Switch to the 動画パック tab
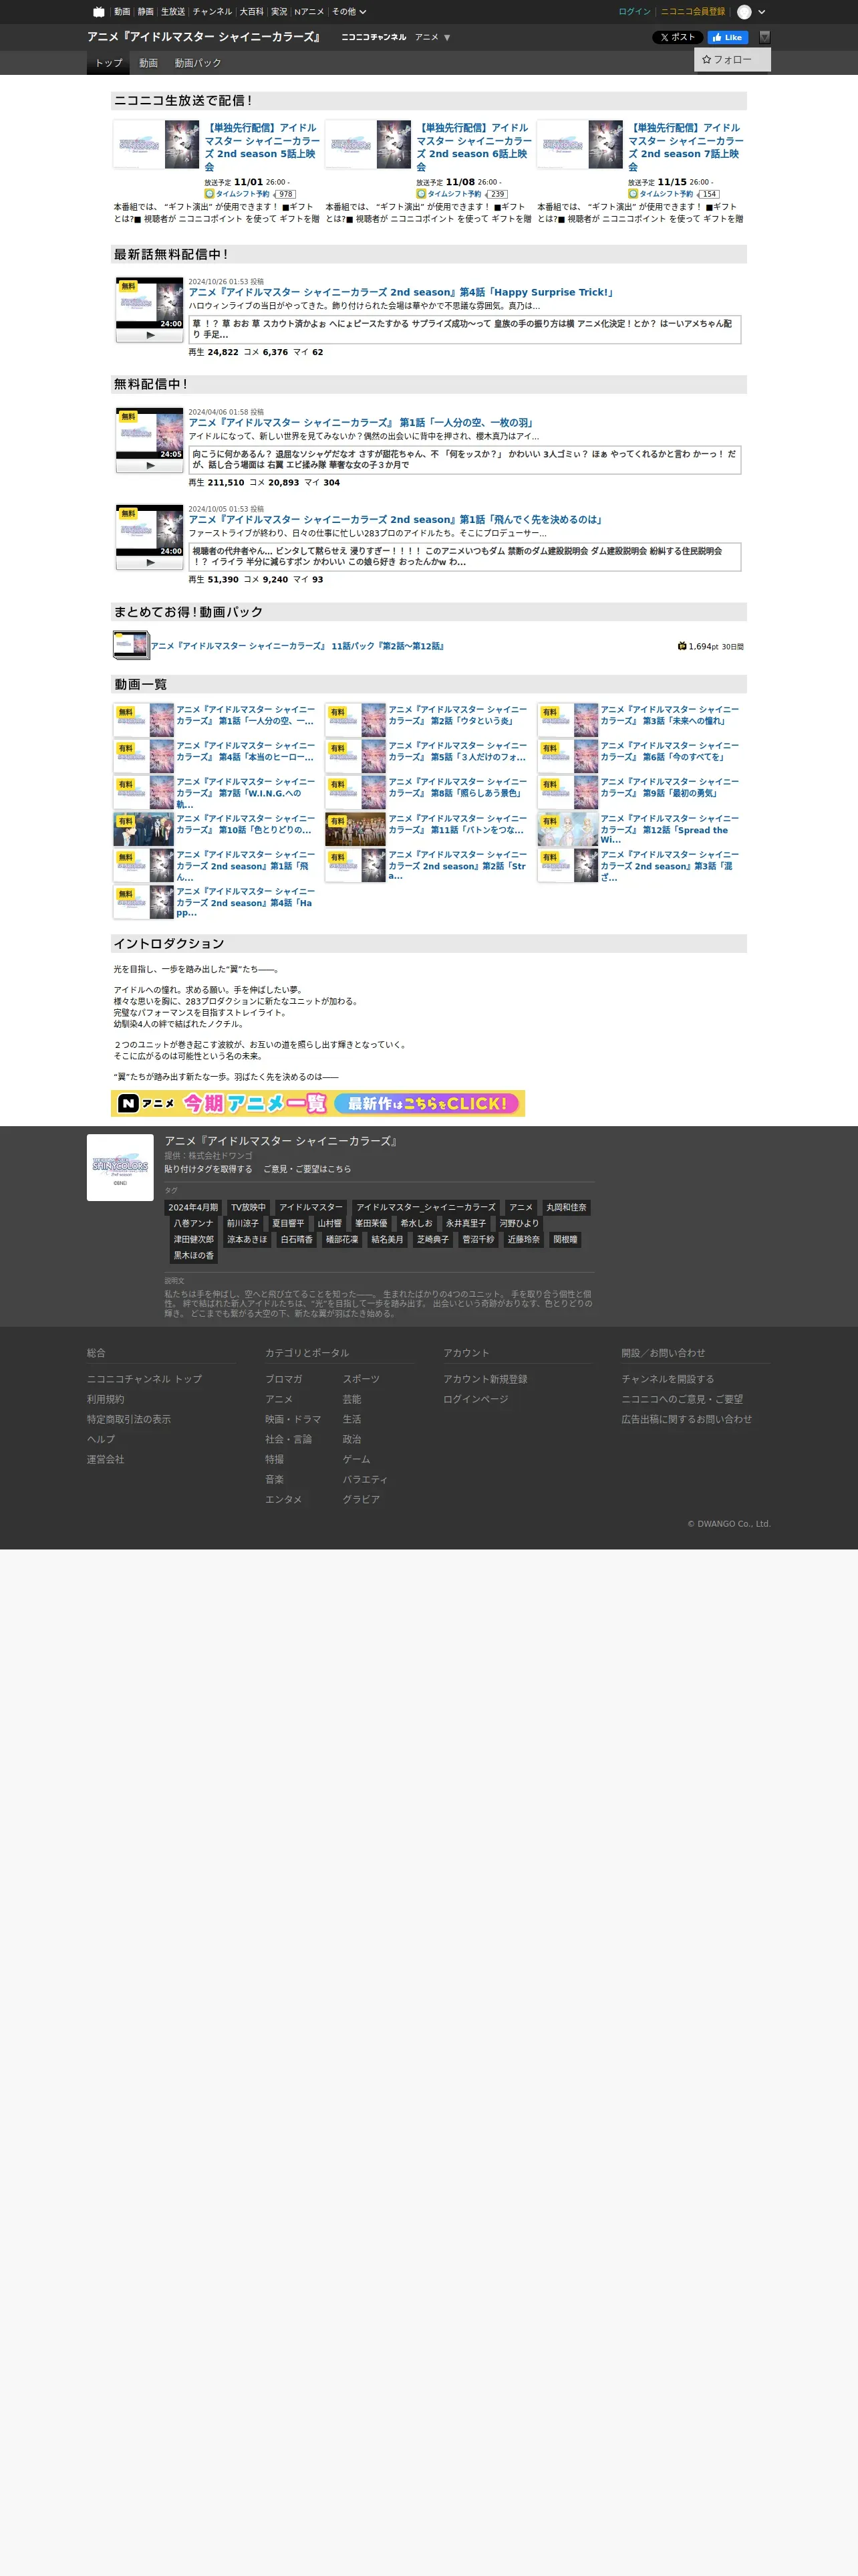The width and height of the screenshot is (858, 2576). [x=198, y=63]
